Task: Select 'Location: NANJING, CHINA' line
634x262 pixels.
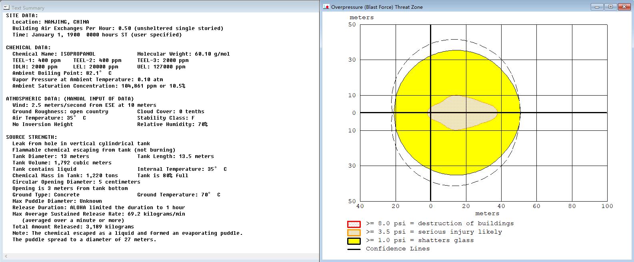Action: coord(51,22)
